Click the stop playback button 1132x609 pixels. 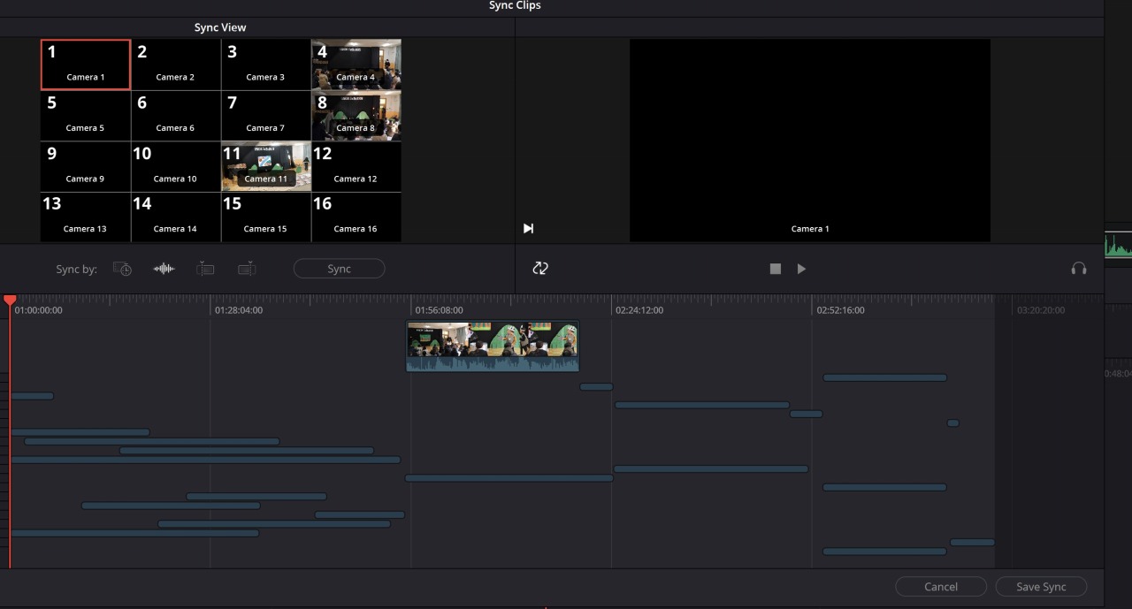click(x=776, y=269)
